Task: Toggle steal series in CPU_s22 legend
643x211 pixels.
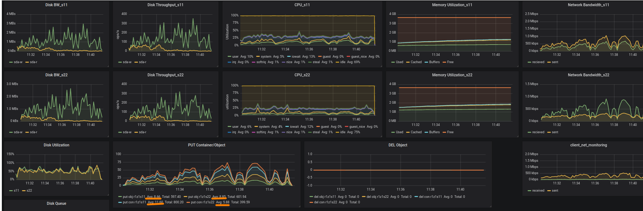Action: (x=316, y=132)
